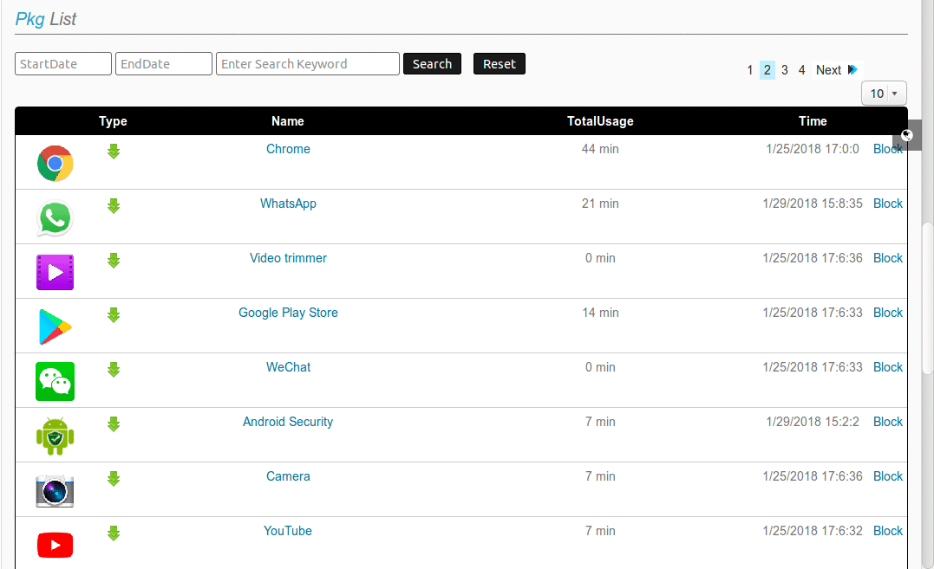
Task: Open the Android Security name link
Action: coord(288,422)
